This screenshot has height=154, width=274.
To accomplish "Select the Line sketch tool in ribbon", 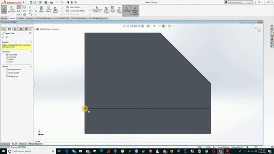I will pos(19,7).
